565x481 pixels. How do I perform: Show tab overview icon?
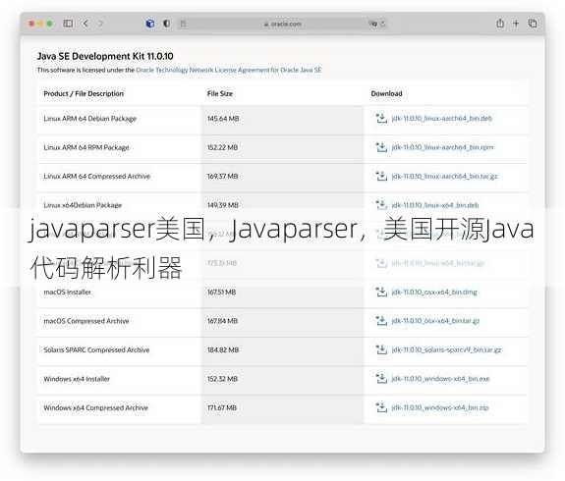(x=533, y=24)
